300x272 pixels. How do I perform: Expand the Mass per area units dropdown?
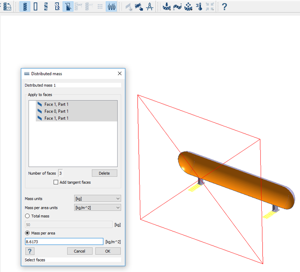click(97, 208)
